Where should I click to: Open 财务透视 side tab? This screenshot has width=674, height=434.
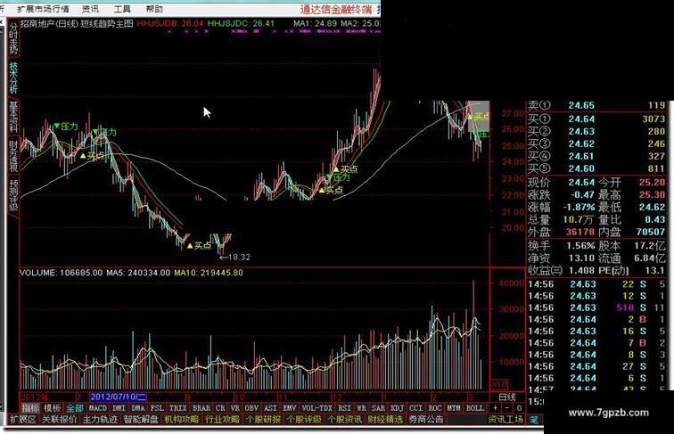tap(13, 156)
